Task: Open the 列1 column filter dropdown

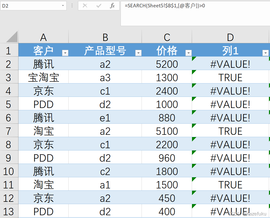Action: [x=265, y=53]
